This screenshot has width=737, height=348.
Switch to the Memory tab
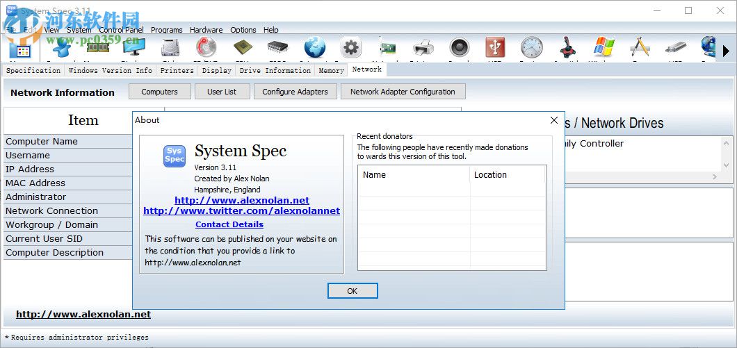[x=332, y=70]
